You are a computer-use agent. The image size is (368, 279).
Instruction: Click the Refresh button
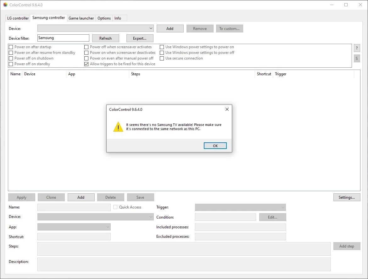tap(106, 38)
